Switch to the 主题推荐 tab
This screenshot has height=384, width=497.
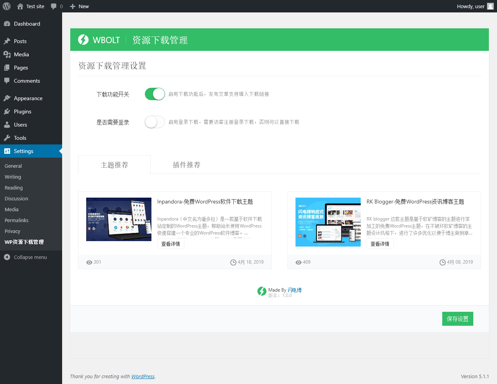(x=115, y=165)
